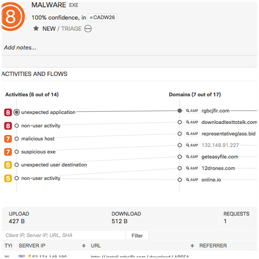Open the downloadtexttotalk.com domain link
259x259 pixels.
click(229, 122)
